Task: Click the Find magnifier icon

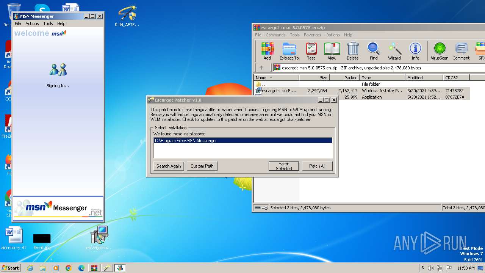Action: tap(374, 51)
